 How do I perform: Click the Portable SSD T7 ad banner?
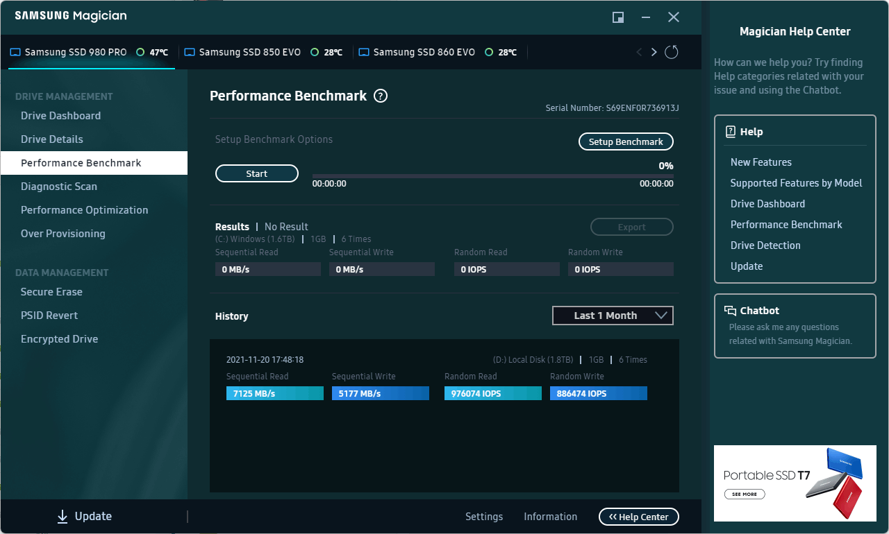(795, 483)
